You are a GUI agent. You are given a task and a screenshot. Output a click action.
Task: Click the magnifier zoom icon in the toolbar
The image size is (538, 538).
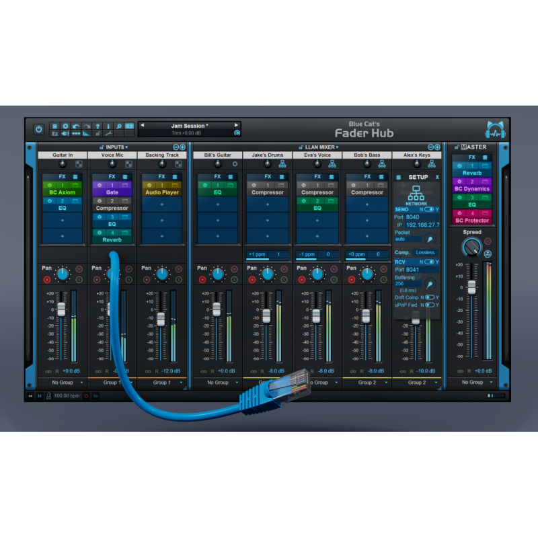[117, 125]
